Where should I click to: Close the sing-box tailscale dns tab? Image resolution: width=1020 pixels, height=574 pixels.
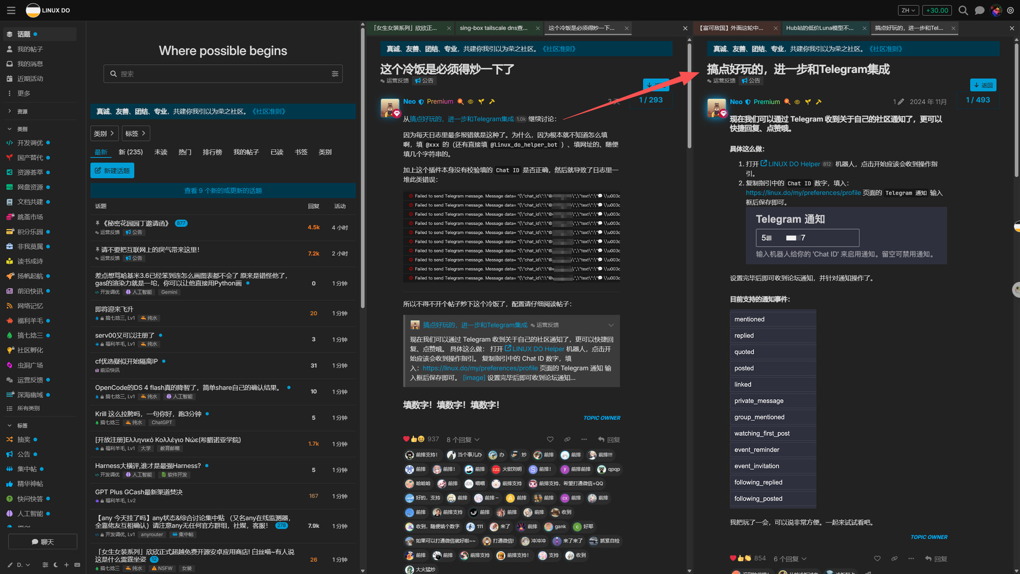538,28
